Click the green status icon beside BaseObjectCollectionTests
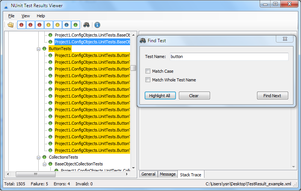301x191 pixels. coord(50,164)
